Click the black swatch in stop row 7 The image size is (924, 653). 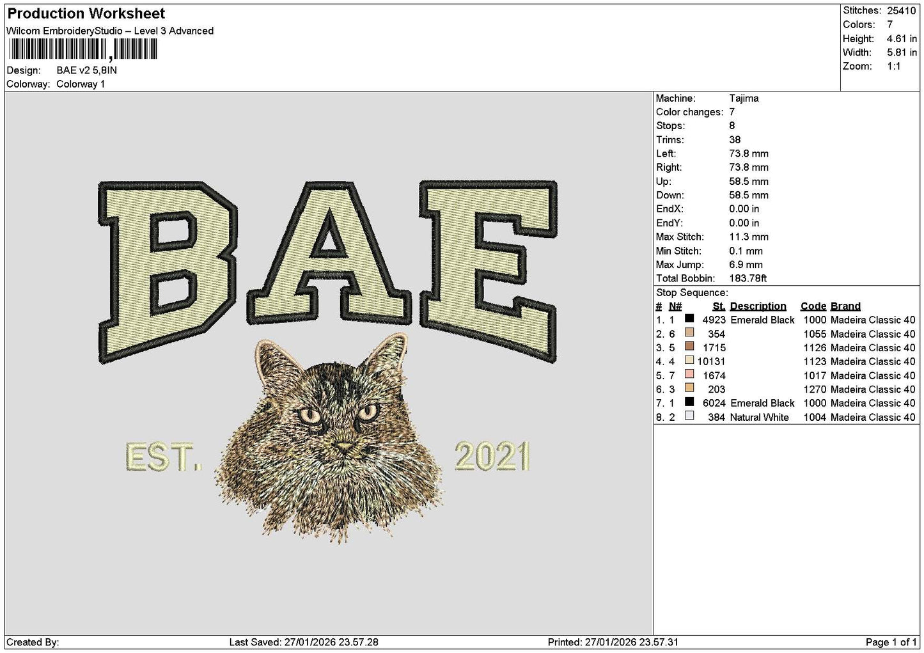pyautogui.click(x=689, y=402)
